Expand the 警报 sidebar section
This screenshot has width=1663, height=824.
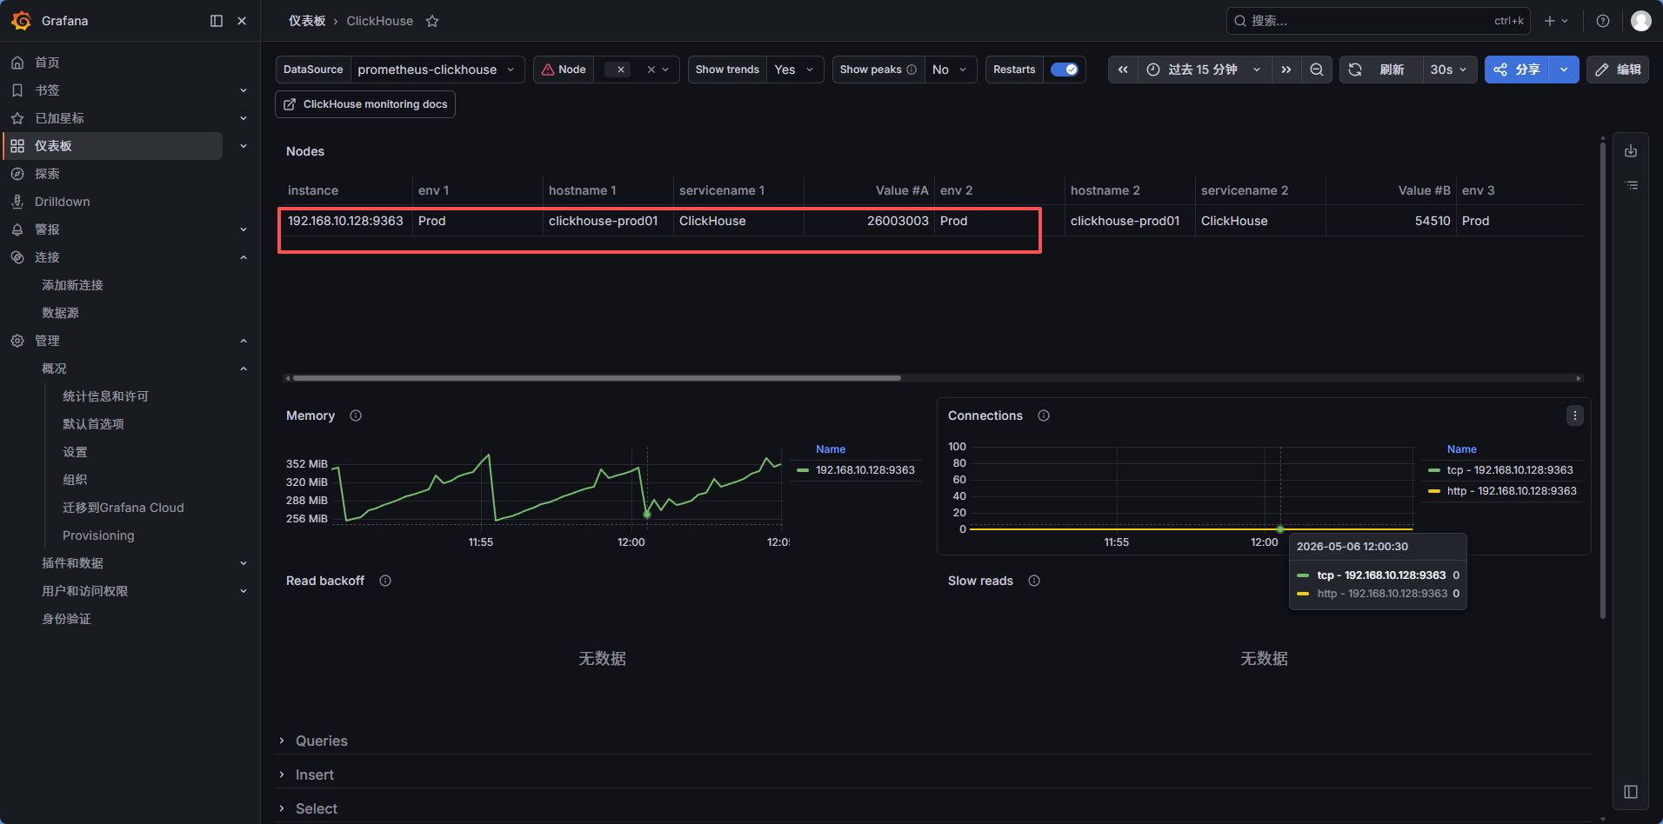click(244, 229)
